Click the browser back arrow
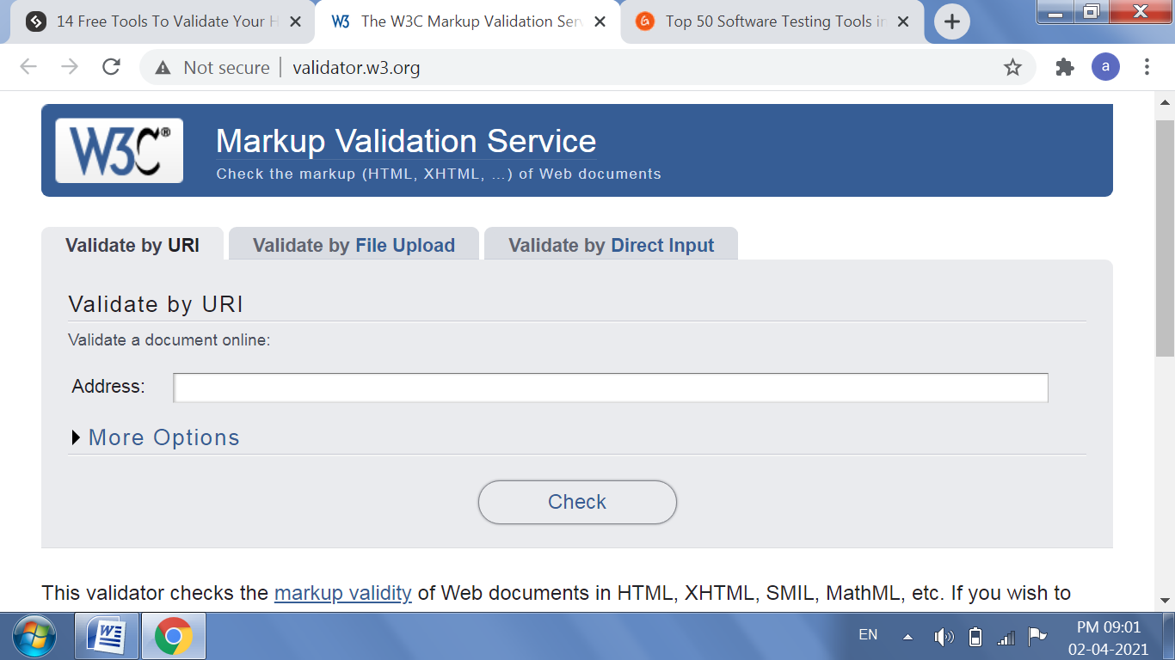The height and width of the screenshot is (660, 1175). click(28, 67)
